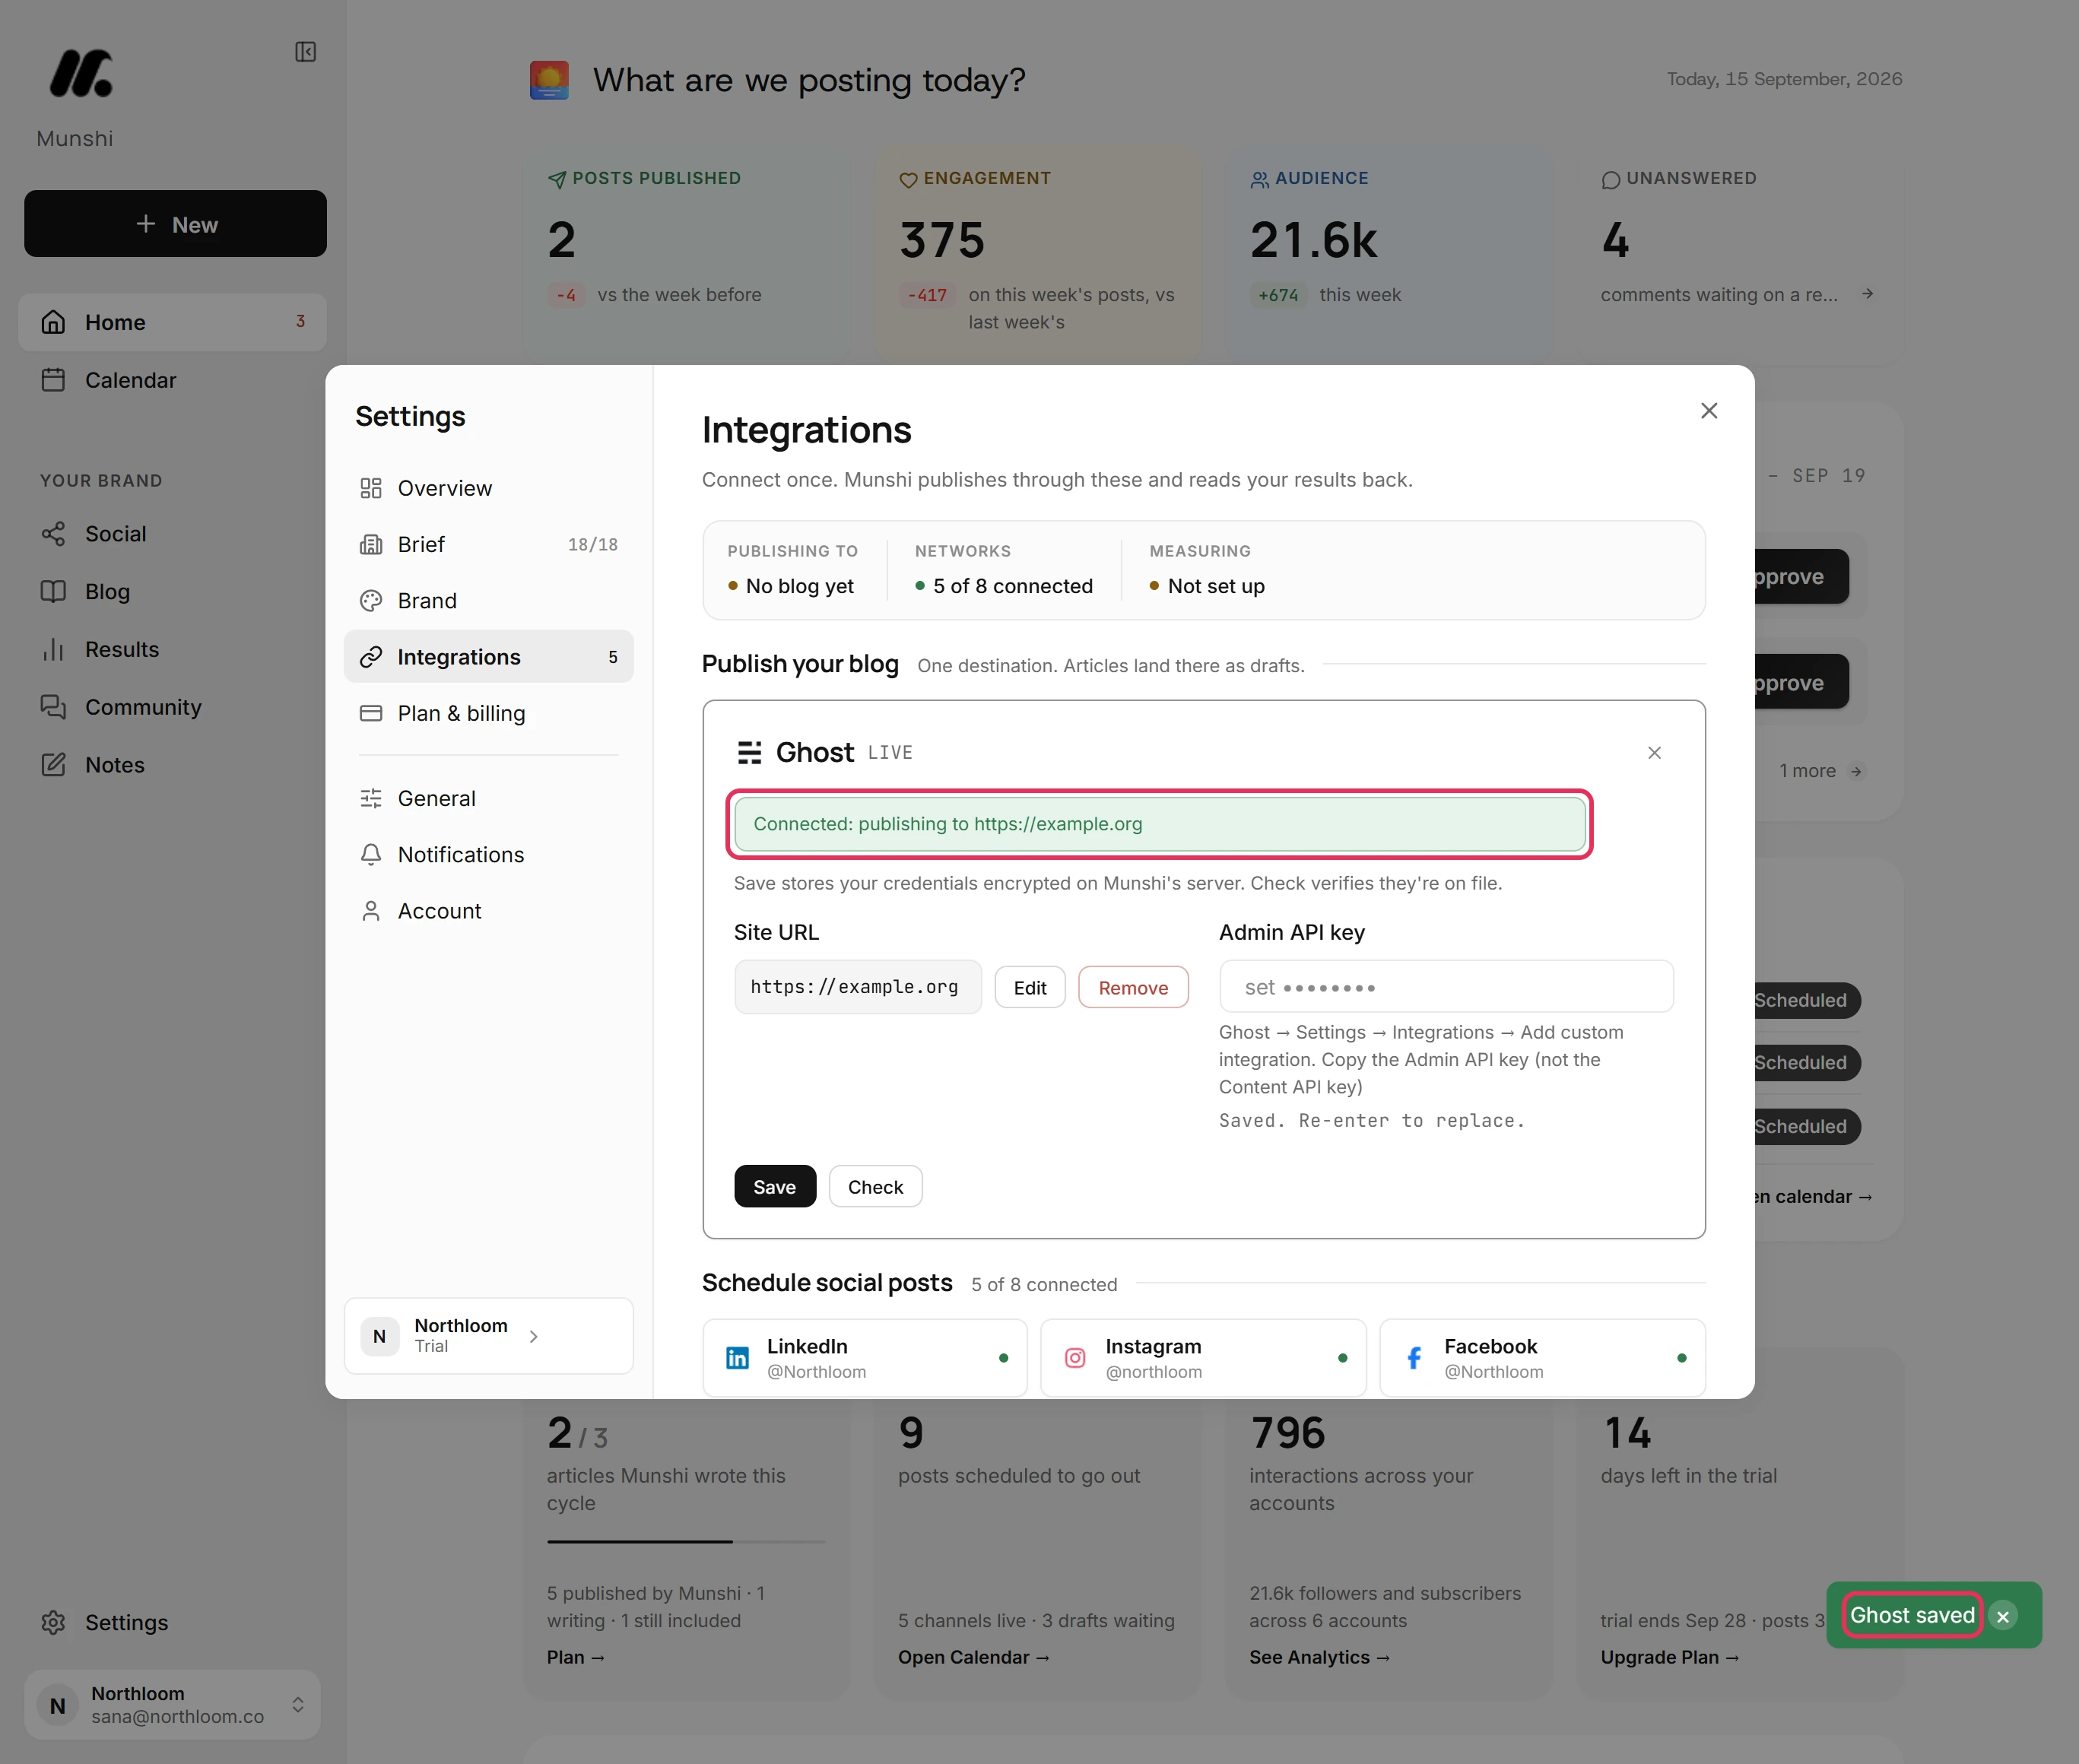
Task: Click the Site URL field
Action: 858,987
